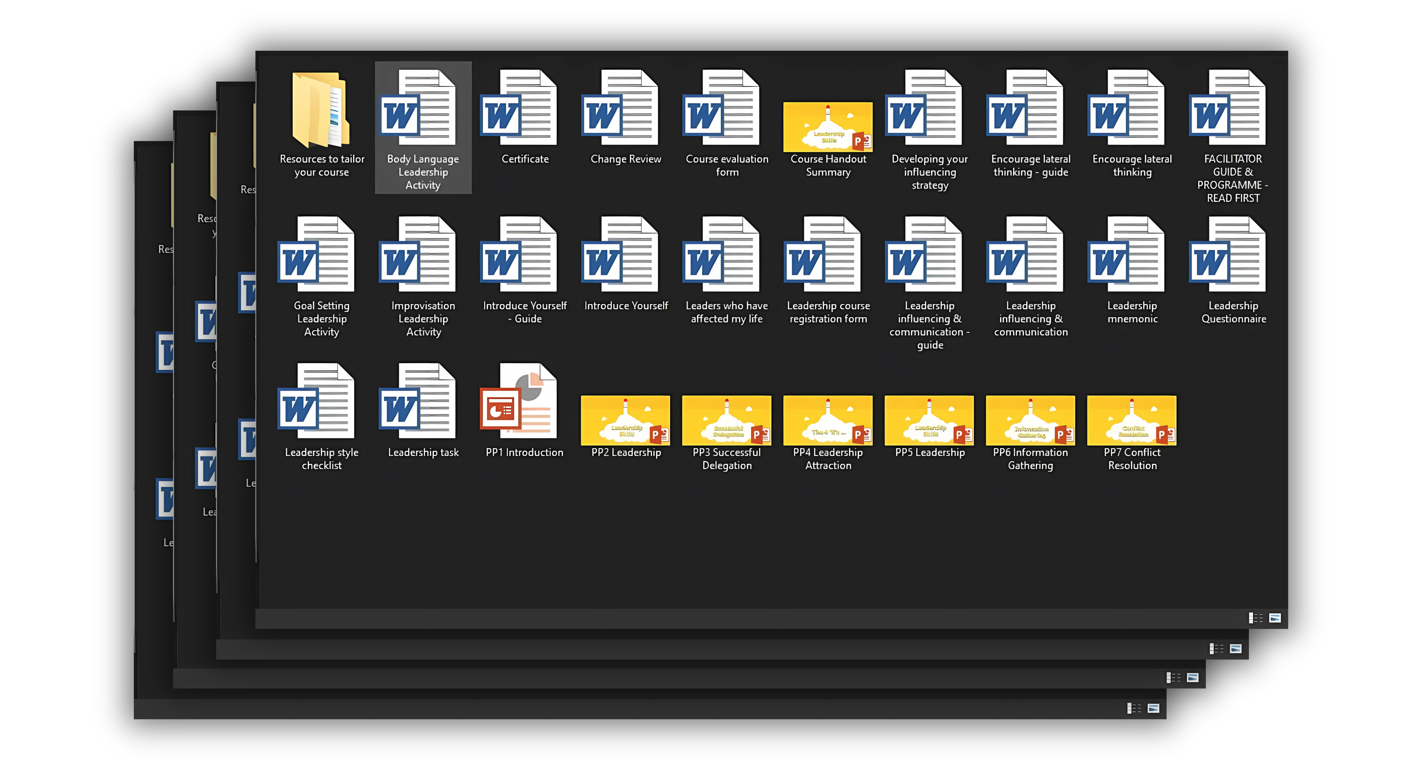
Task: Select Course Handout Summary presentation thumbnail
Action: [828, 127]
